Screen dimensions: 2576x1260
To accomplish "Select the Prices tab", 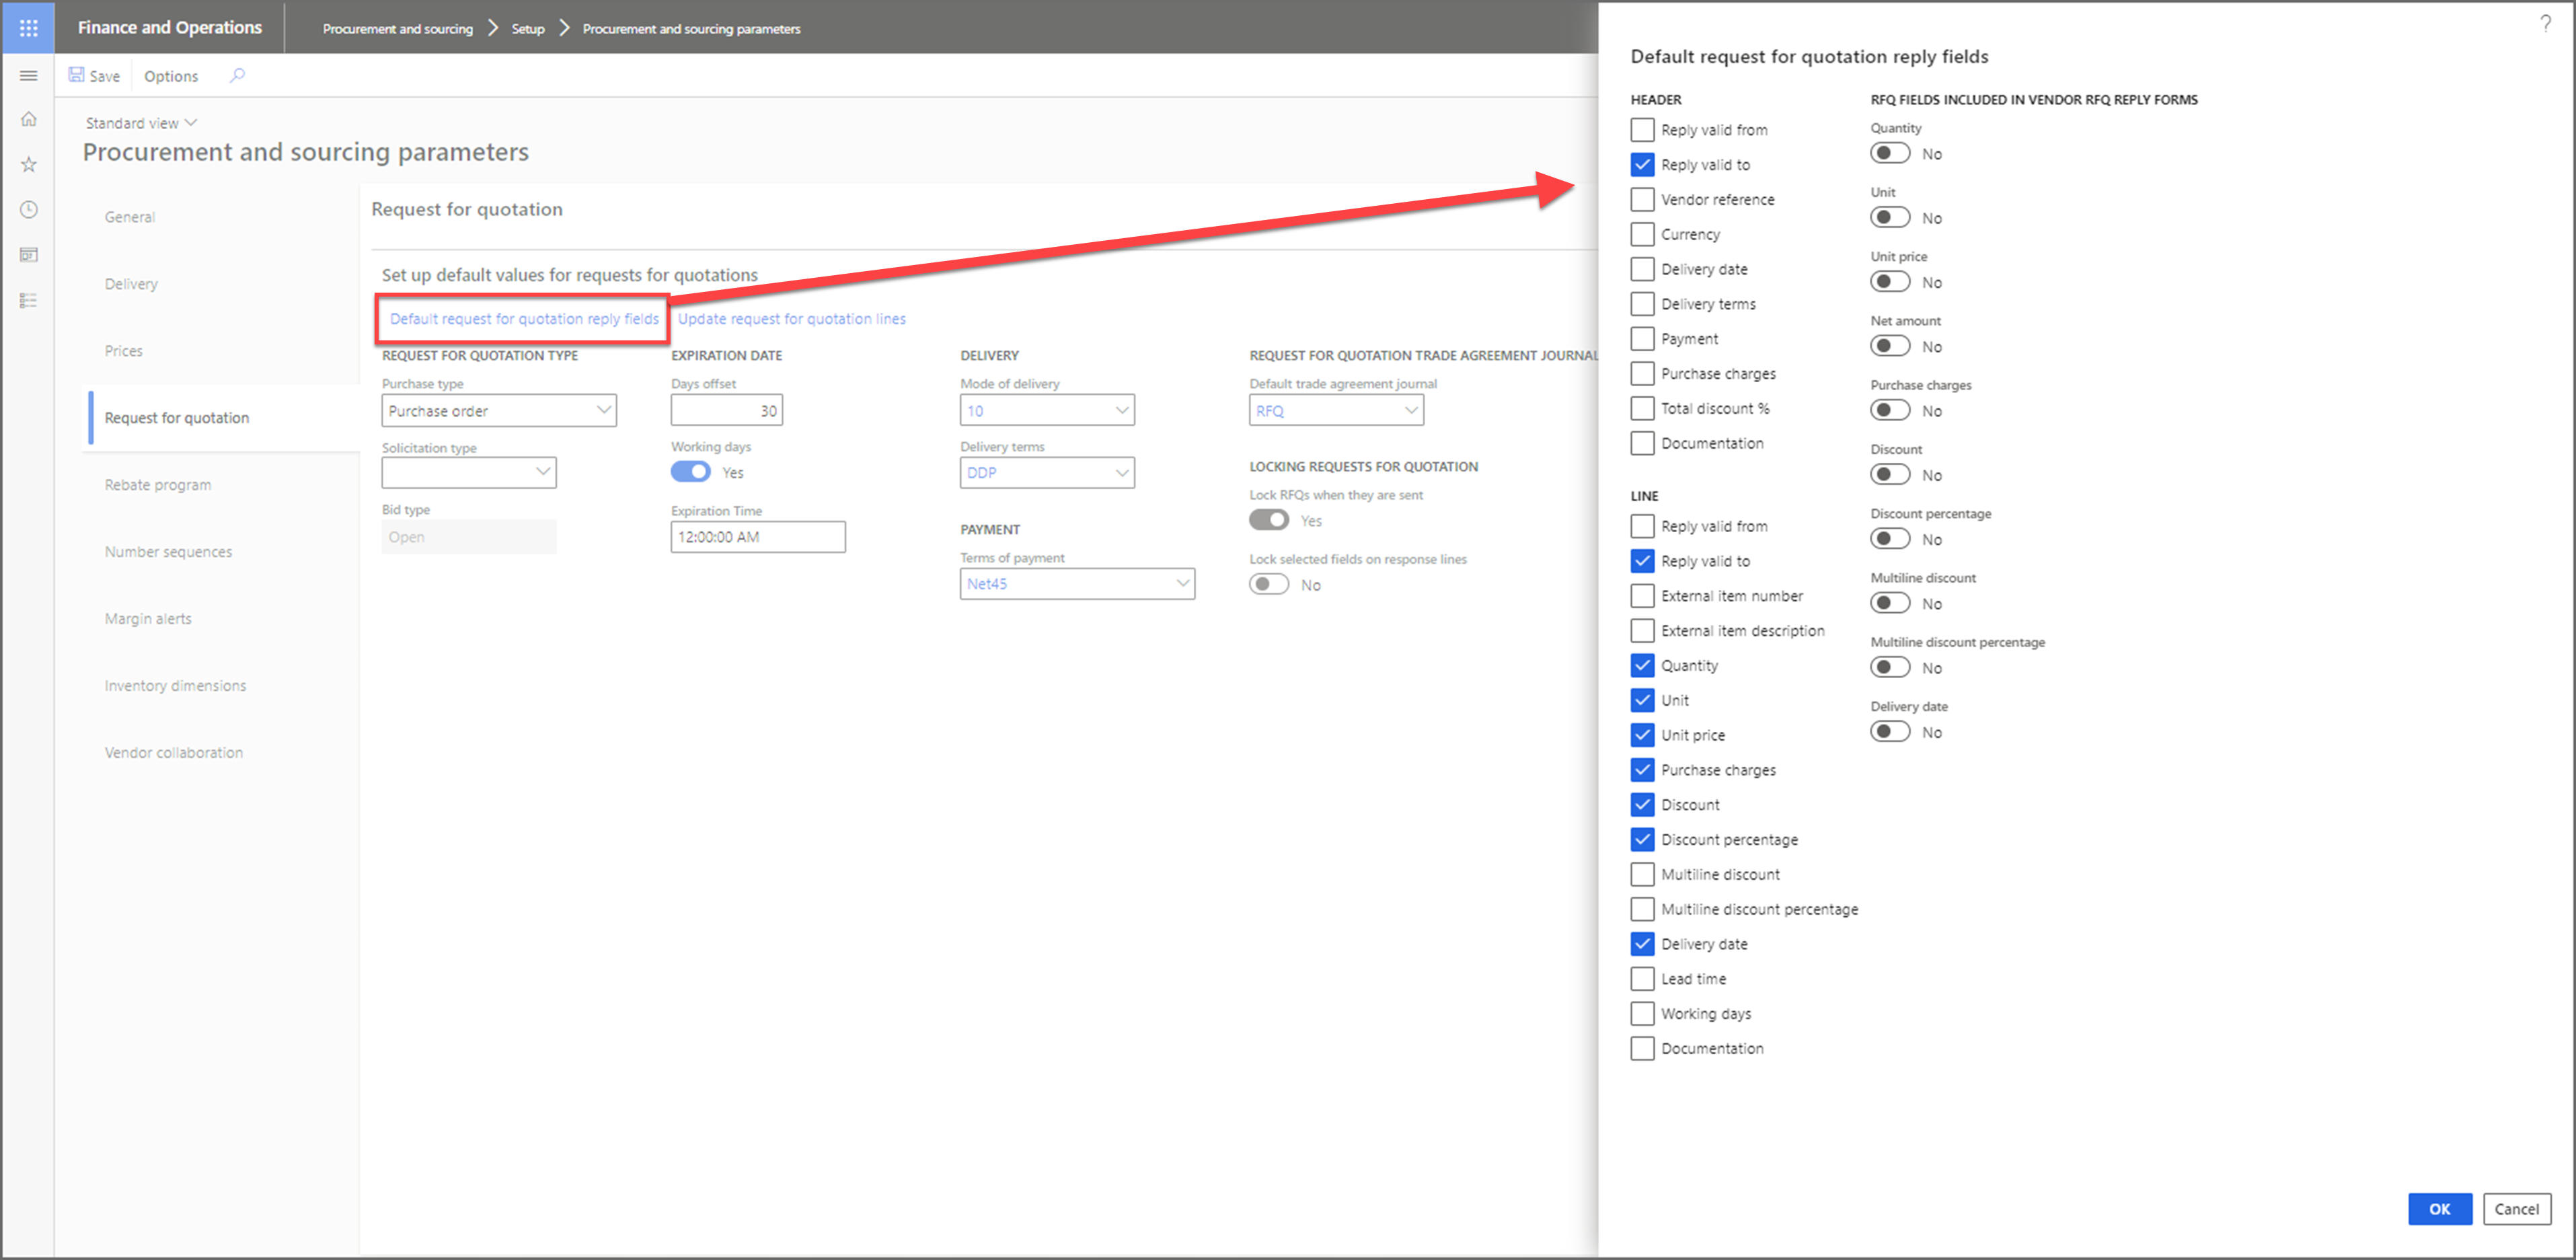I will [124, 351].
